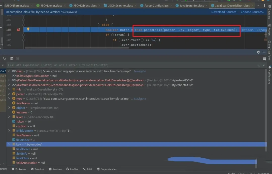Click the variables pane vertical scrollbar

point(266,110)
